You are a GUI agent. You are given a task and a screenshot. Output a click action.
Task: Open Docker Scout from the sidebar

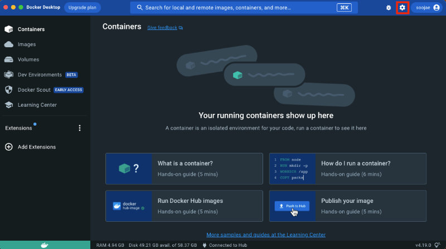34,89
